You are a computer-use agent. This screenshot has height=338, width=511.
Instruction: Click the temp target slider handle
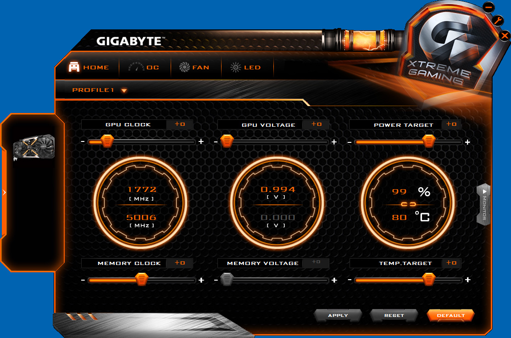tap(428, 280)
